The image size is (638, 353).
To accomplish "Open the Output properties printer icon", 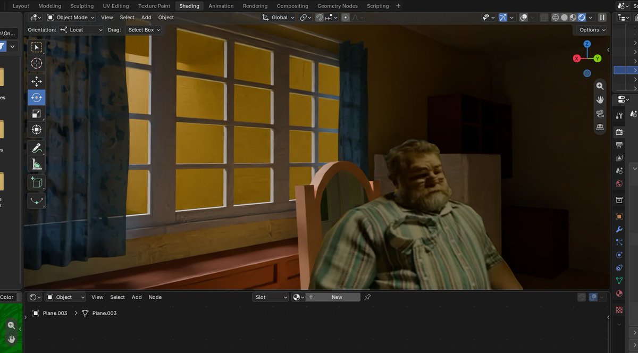I will click(x=619, y=145).
